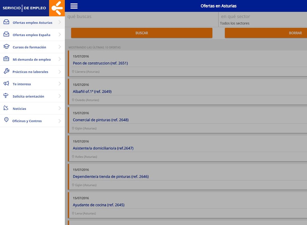Click the wrench icon for Prácticas no laborales

coord(6,71)
